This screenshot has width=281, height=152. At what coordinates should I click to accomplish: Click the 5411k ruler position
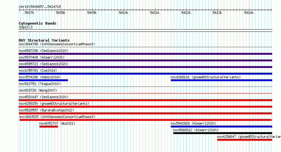click(155, 13)
